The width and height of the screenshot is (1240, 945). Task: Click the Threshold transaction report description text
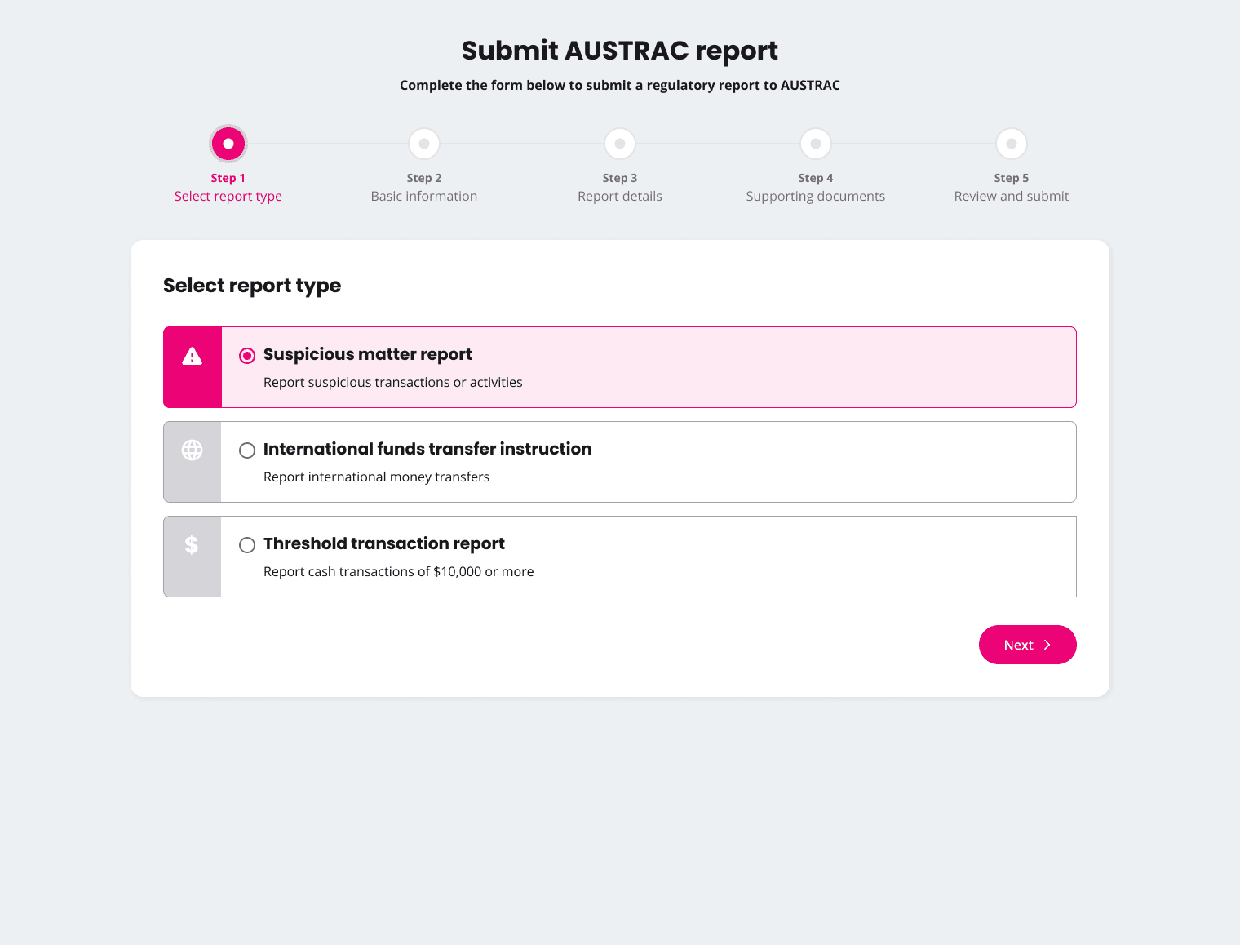pos(398,572)
